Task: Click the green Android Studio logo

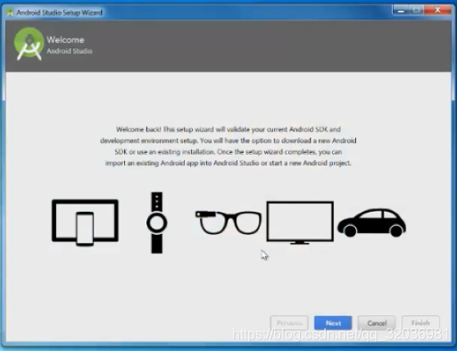Action: [29, 44]
